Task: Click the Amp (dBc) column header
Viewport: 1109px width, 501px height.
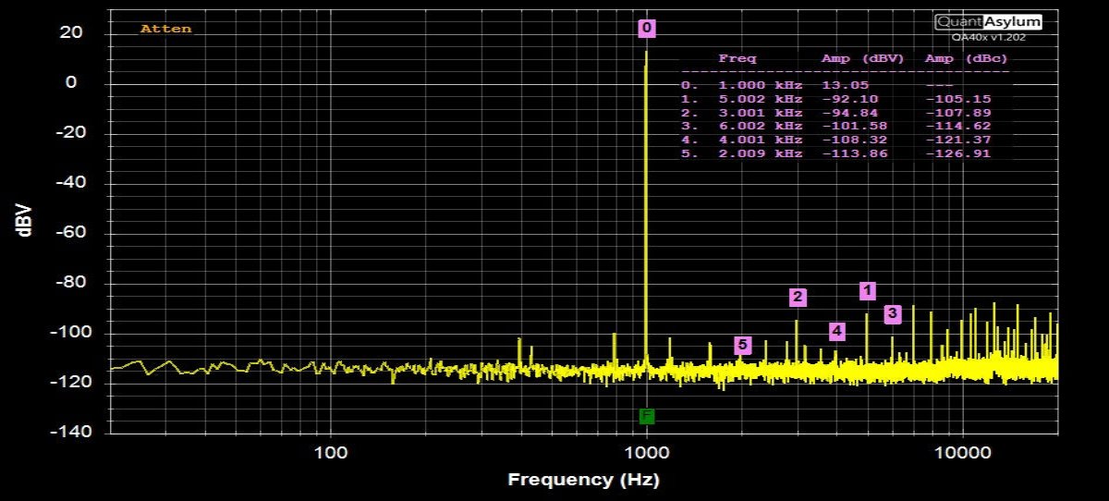Action: click(x=966, y=58)
